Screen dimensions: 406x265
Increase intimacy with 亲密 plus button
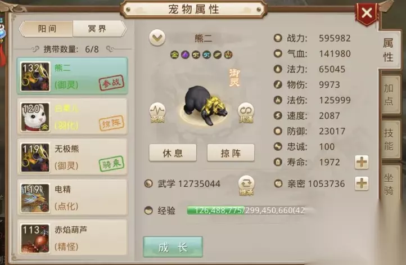362,183
